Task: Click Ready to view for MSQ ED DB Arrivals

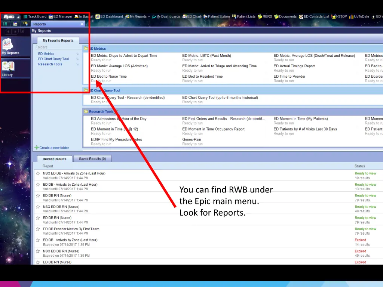Action: (365, 173)
